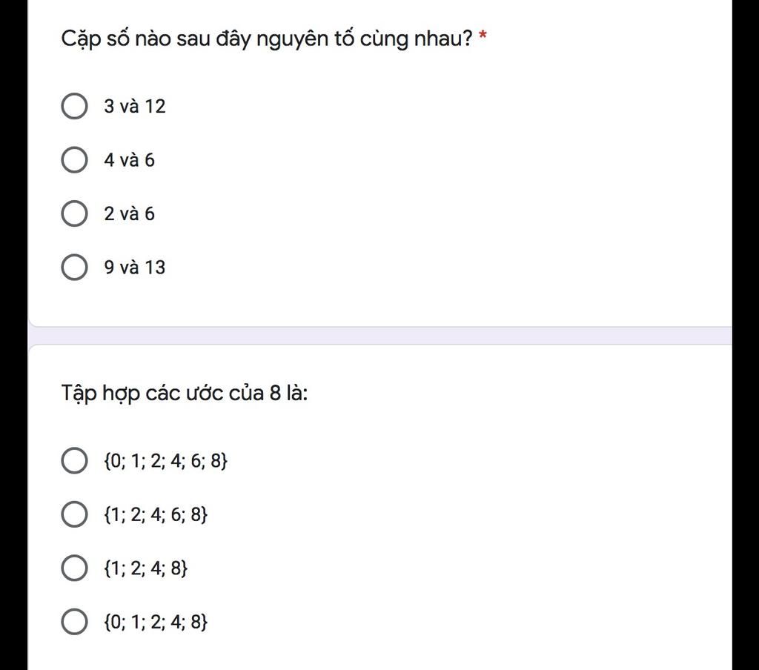The width and height of the screenshot is (759, 670).
Task: Click the "{0; 1; 2; 4; 6; 8}" answer text
Action: [165, 461]
